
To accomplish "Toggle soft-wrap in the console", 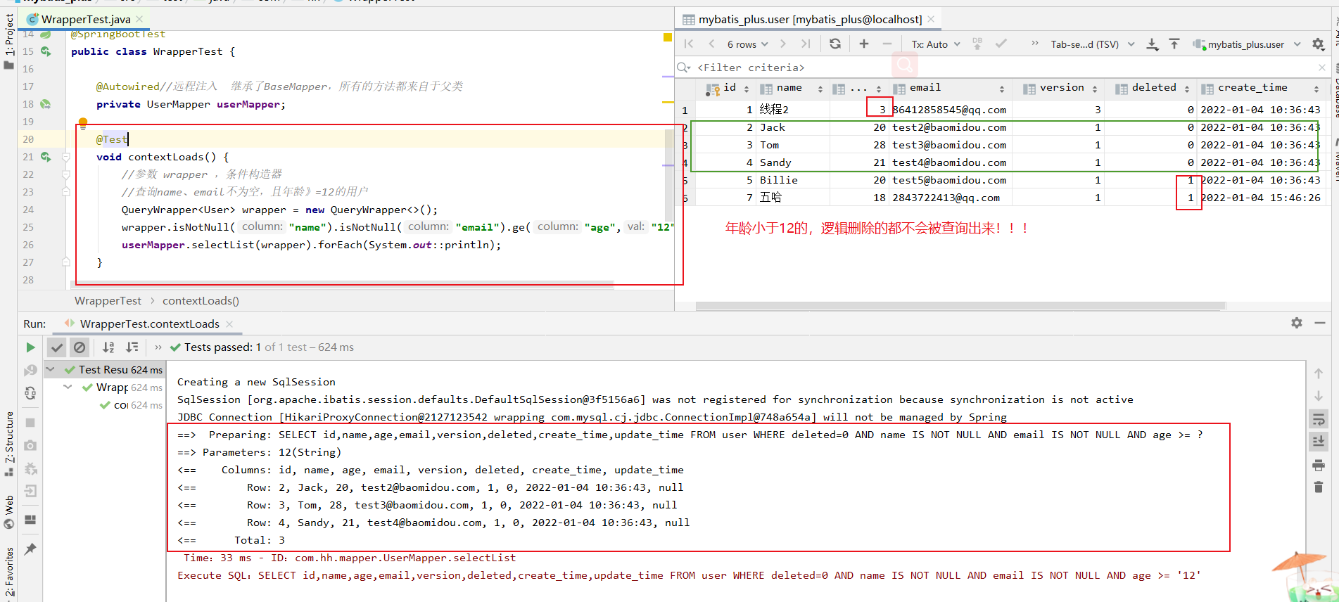I will pyautogui.click(x=1319, y=419).
